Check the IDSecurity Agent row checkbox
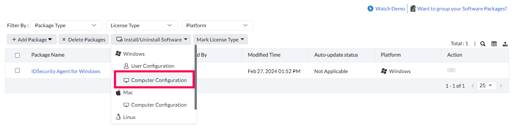Viewport: 513px width, 130px height. (x=18, y=71)
